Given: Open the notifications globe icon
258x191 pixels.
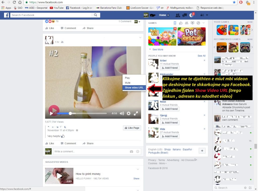Looking at the screenshot, I should point(191,15).
